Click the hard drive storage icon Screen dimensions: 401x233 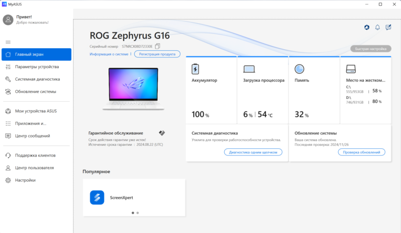click(x=351, y=69)
